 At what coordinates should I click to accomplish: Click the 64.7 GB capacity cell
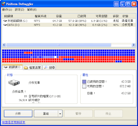click(57, 21)
